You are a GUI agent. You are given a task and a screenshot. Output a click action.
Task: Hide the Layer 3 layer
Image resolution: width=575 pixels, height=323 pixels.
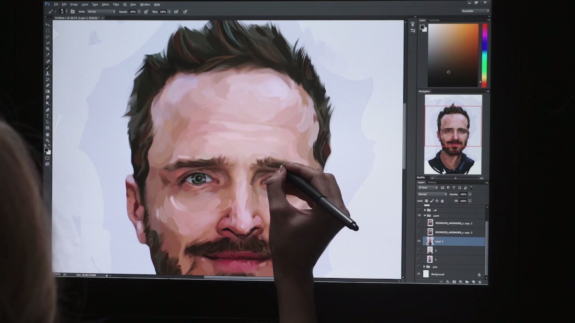[419, 241]
